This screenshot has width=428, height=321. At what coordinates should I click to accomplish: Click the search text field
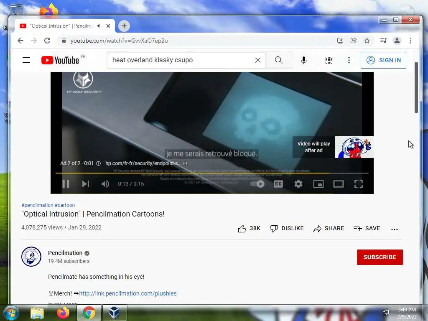coord(181,60)
